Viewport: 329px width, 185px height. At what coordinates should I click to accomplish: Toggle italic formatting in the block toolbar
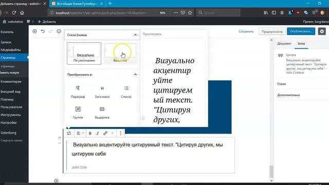pos(98,133)
